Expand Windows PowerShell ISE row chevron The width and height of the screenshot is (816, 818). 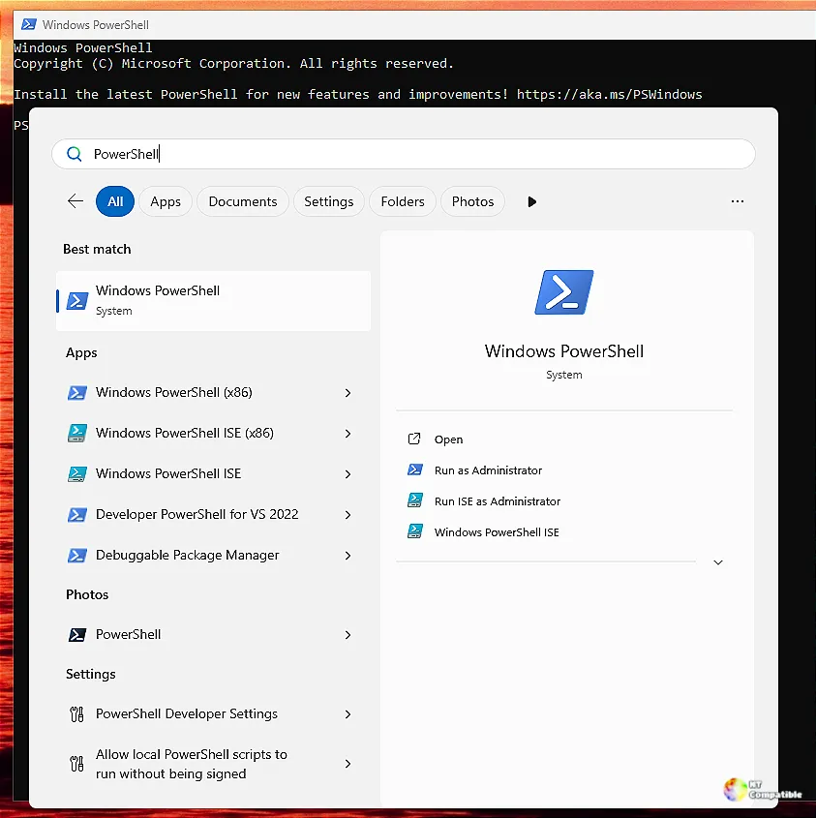click(x=348, y=474)
